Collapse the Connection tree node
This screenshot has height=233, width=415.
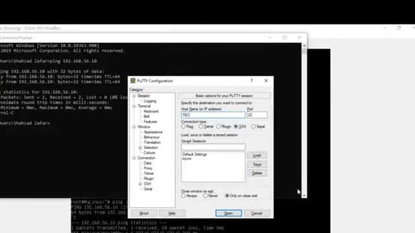[x=134, y=158]
